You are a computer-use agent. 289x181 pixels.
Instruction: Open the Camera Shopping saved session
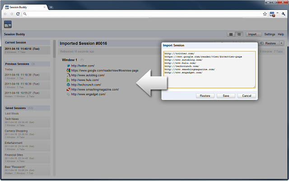point(27,134)
